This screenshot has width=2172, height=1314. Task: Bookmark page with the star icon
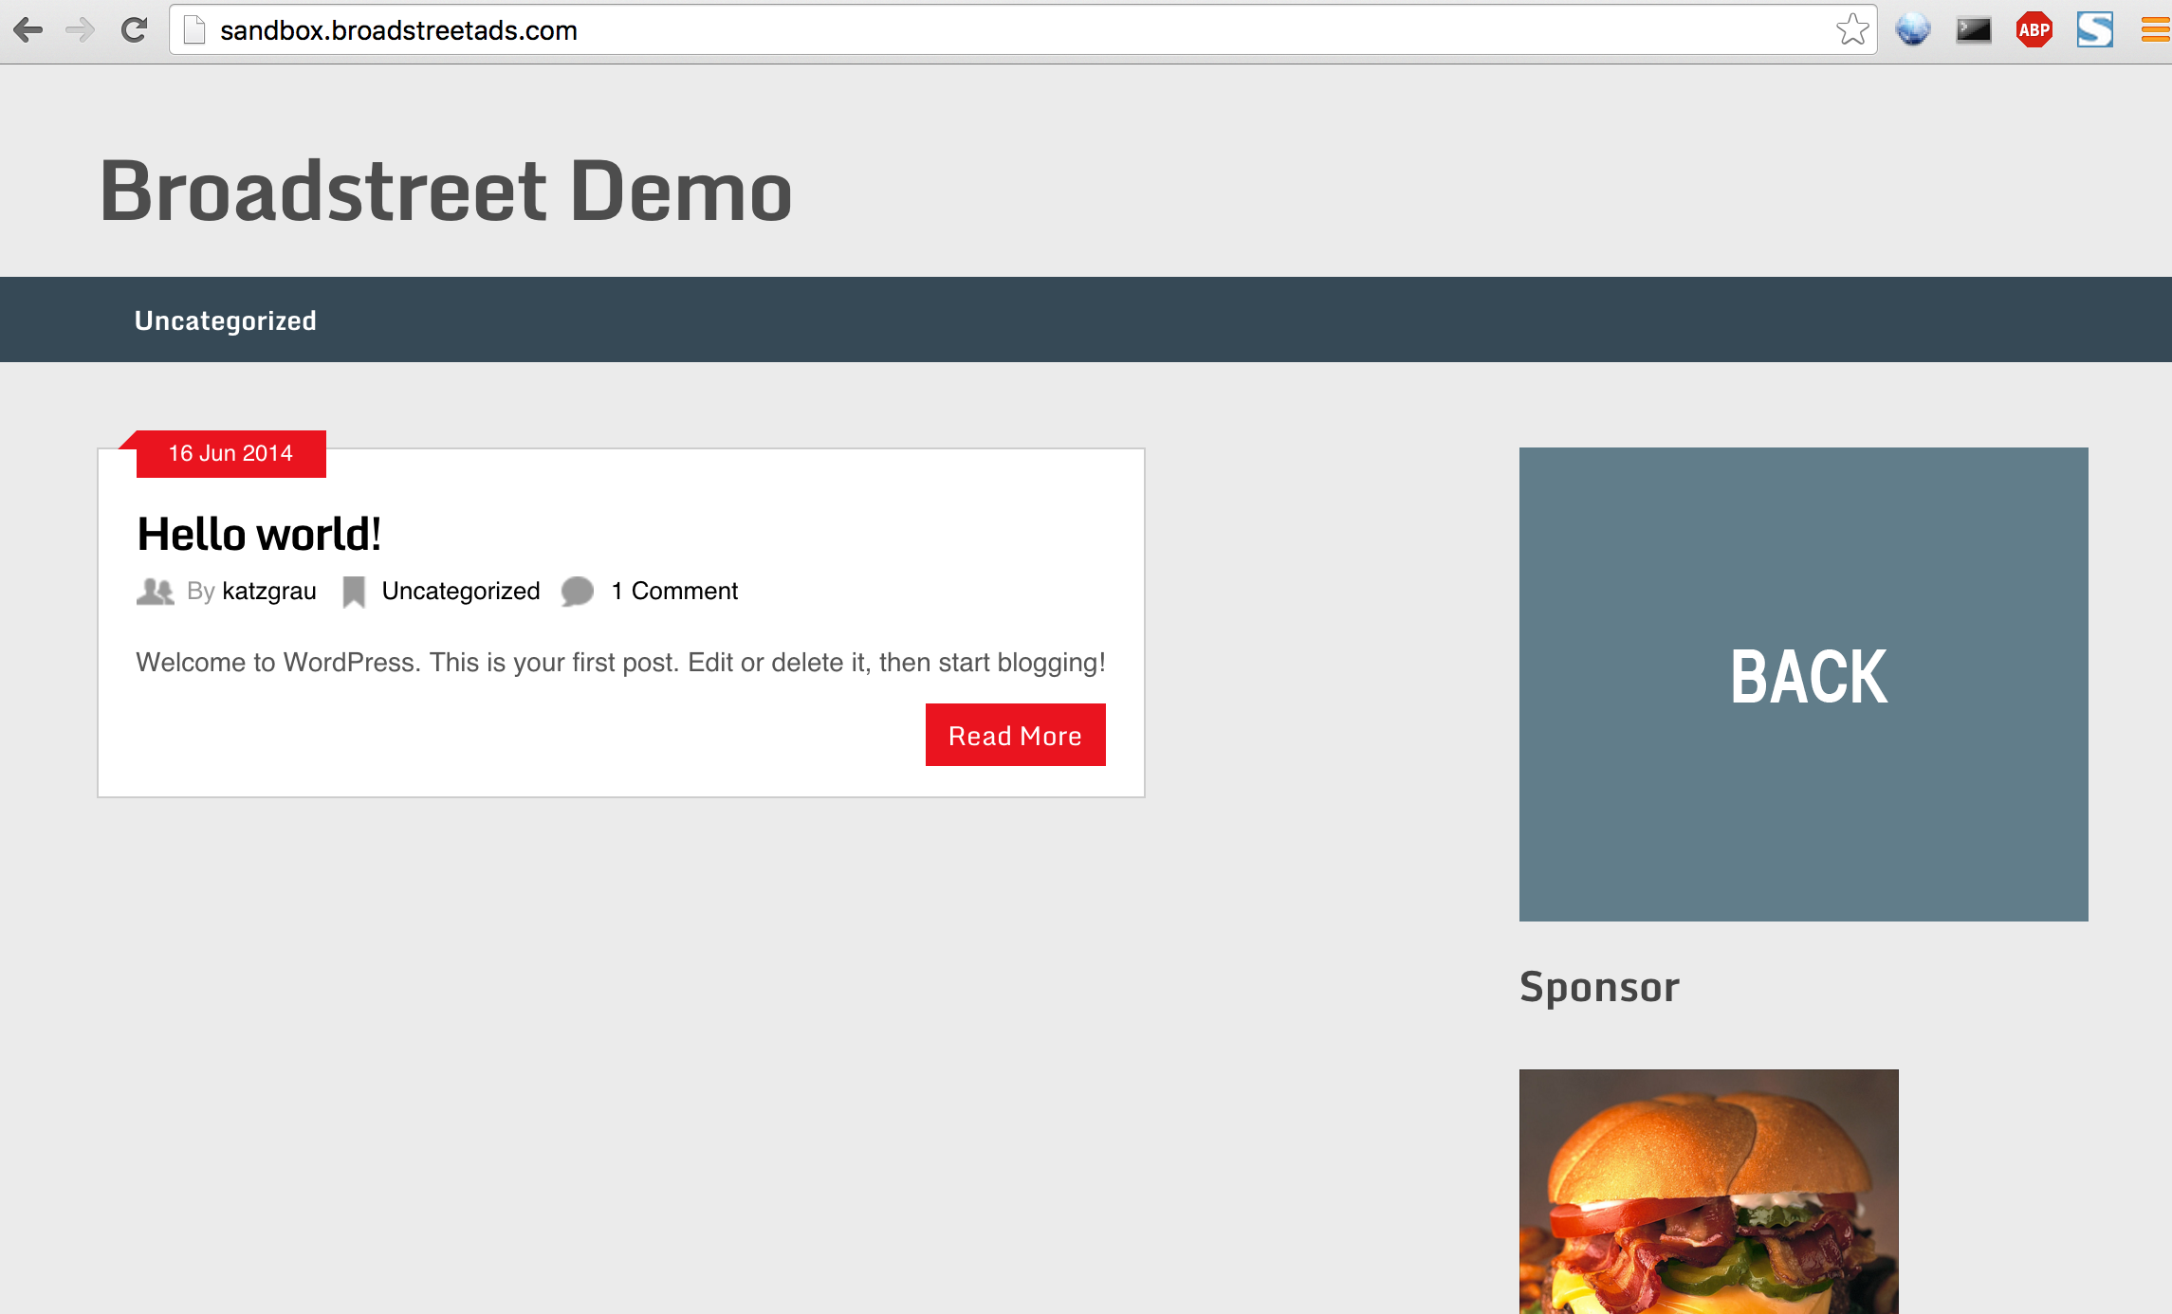coord(1851,30)
